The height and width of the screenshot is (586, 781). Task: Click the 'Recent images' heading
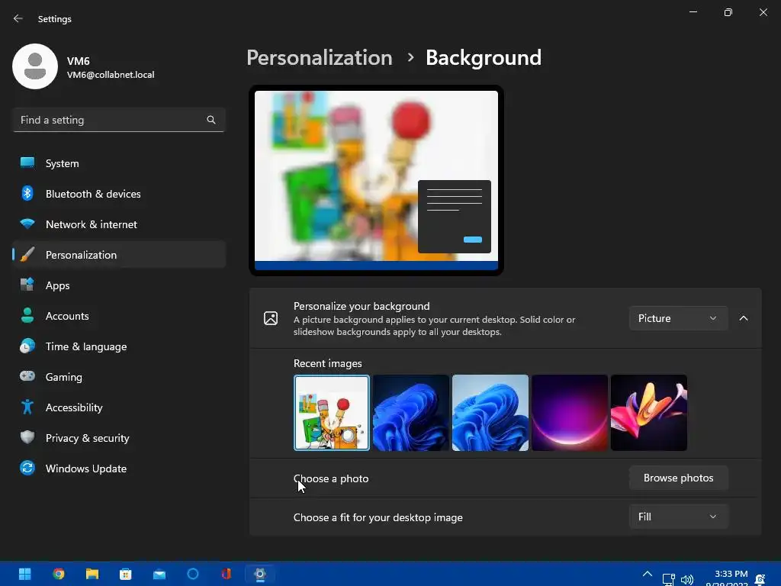tap(328, 363)
